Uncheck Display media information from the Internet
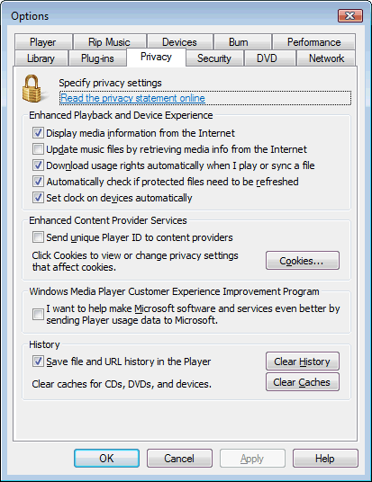Screen dimensions: 372x482 [x=38, y=133]
